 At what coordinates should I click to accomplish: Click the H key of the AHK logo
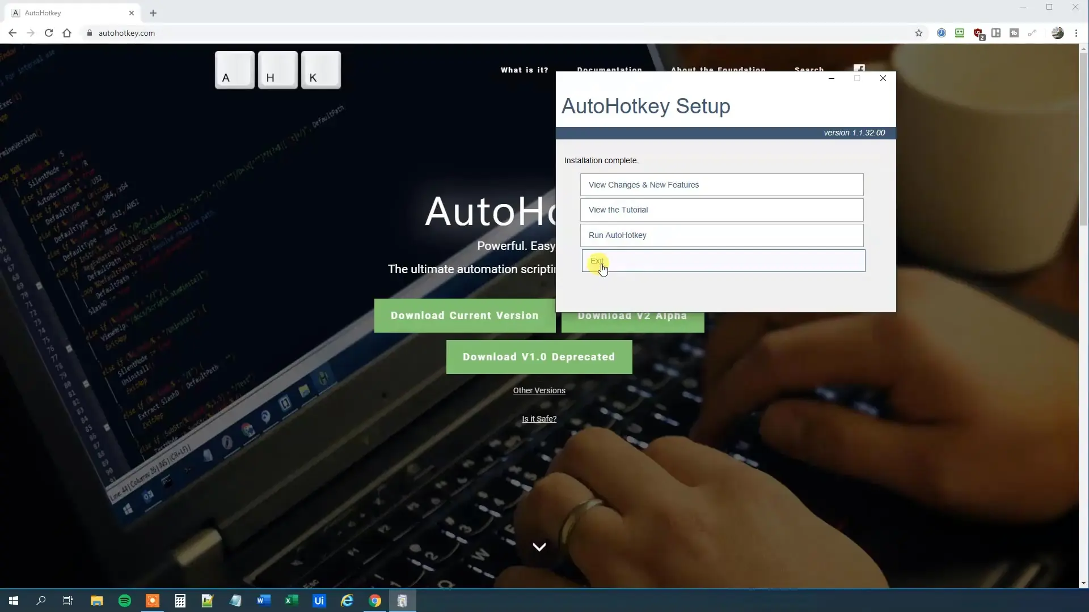[x=278, y=70]
